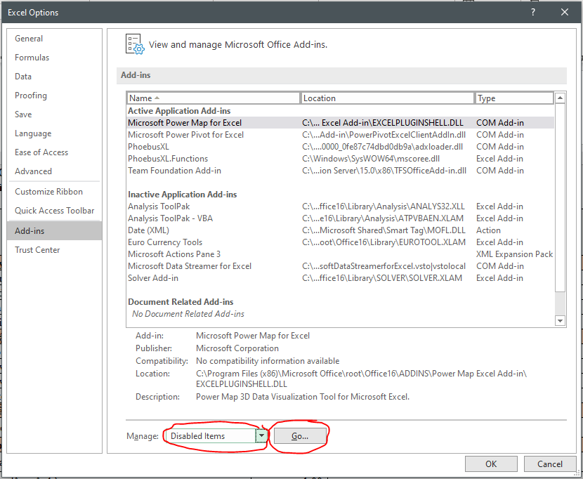Close the Excel Options dialog

[565, 12]
